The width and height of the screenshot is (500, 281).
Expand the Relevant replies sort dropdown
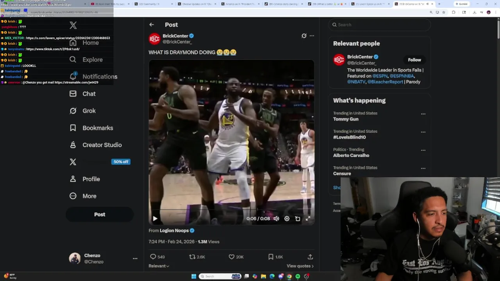159,266
